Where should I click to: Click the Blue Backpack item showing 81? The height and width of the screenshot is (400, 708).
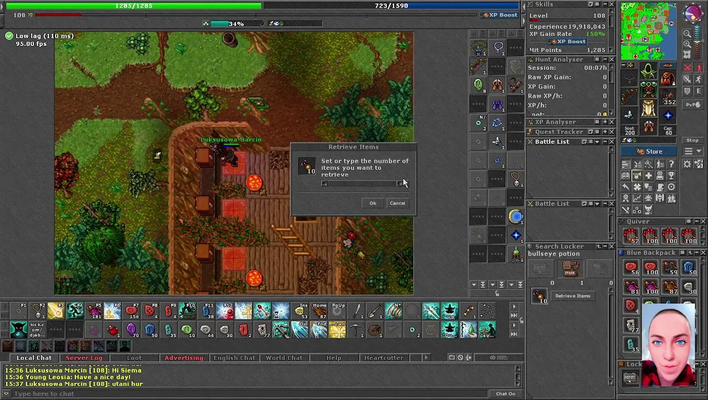click(631, 287)
